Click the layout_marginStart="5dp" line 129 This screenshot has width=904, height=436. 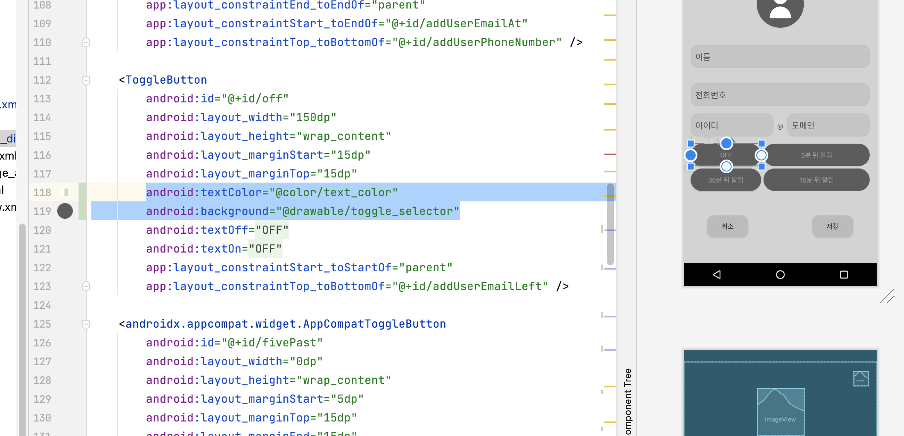point(255,399)
